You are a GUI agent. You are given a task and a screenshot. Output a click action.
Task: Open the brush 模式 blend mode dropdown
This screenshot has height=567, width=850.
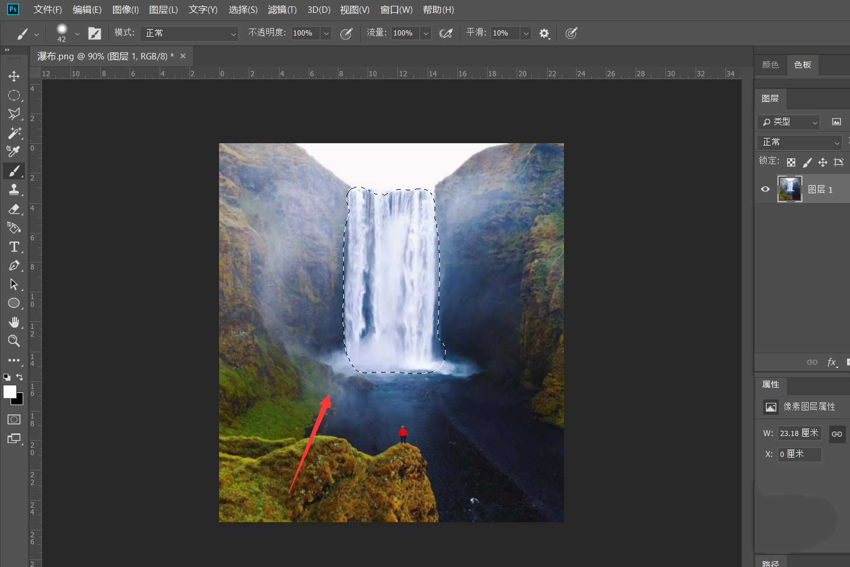tap(189, 33)
